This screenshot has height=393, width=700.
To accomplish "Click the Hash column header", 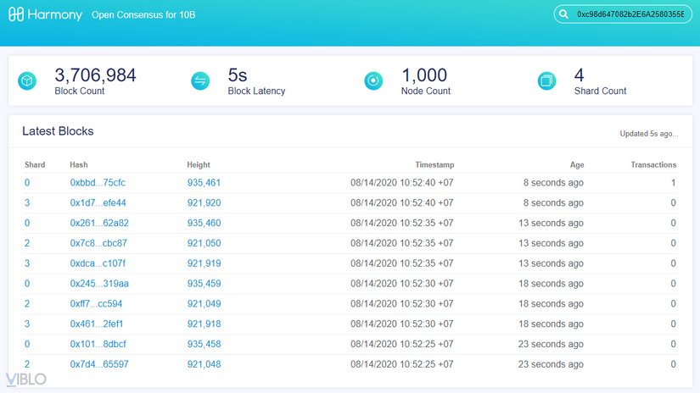I will point(79,165).
